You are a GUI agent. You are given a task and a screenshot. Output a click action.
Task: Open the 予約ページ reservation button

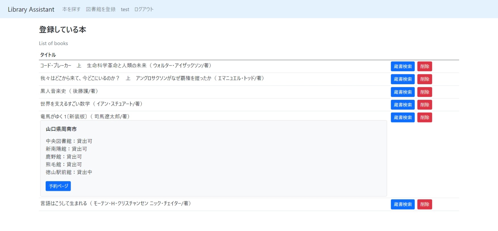coord(58,186)
